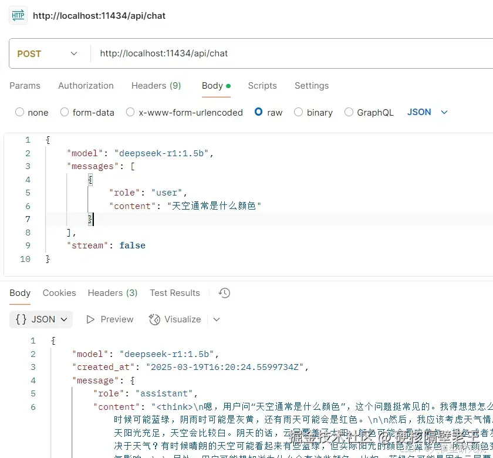Select the response Body tab
493x458 pixels.
20,293
